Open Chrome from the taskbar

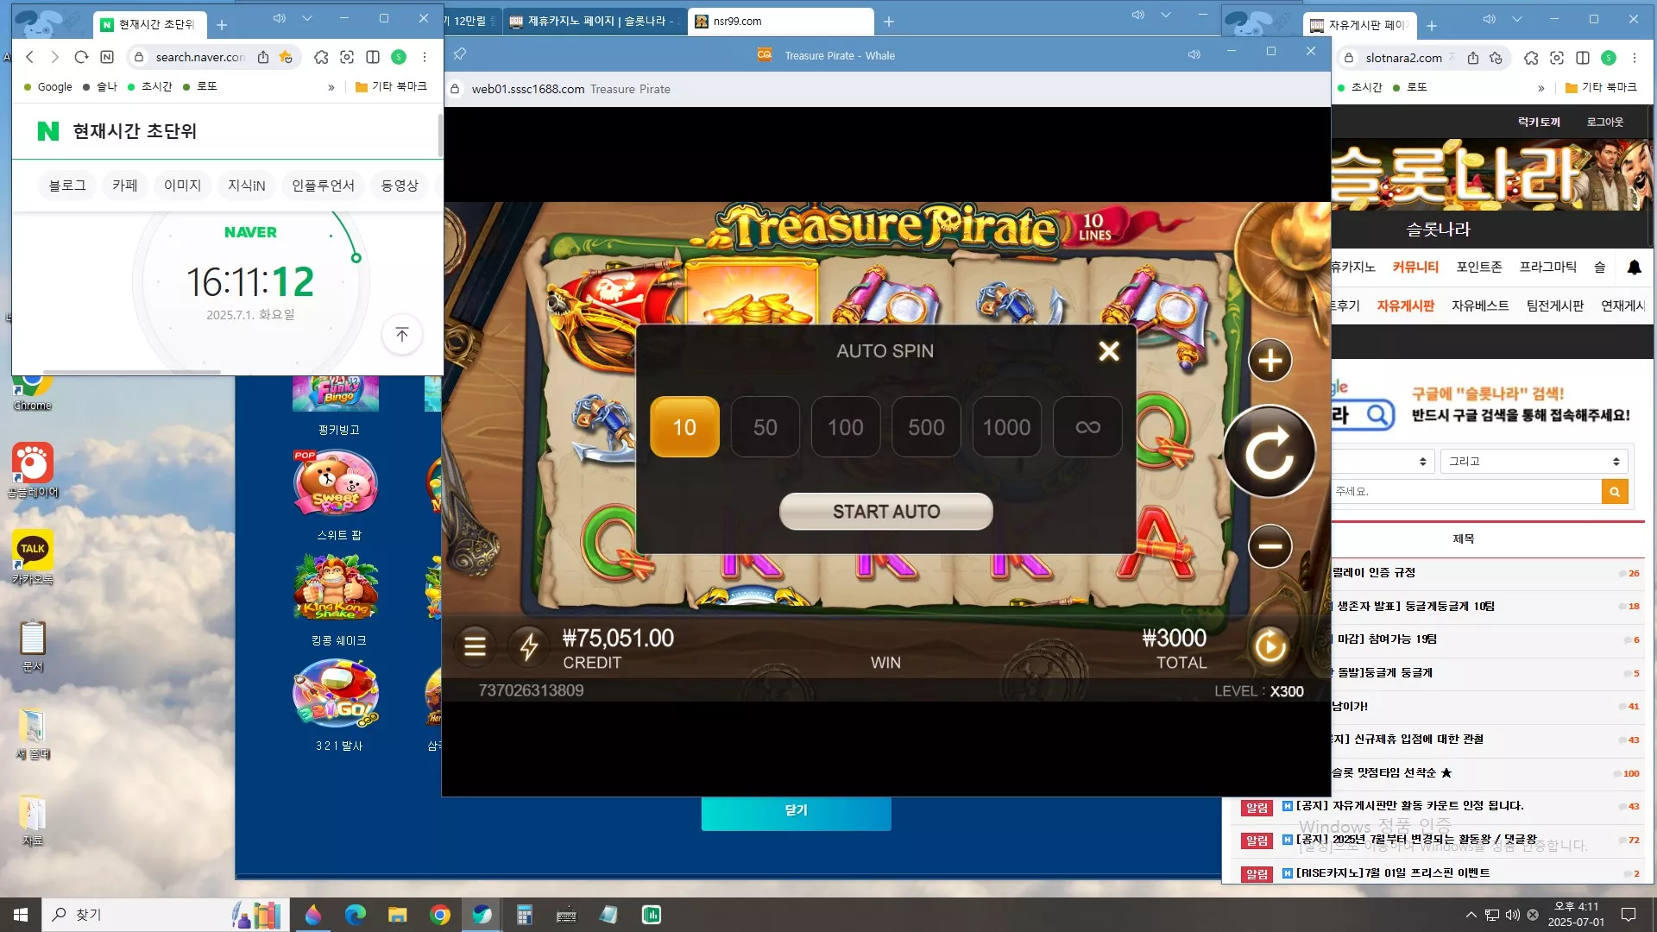(x=440, y=915)
